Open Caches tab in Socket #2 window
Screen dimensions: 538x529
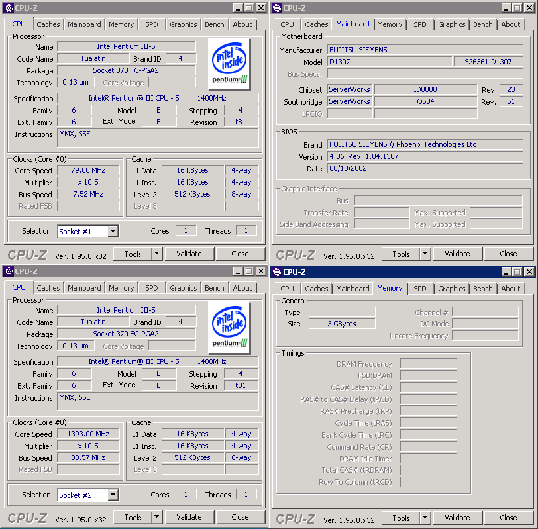tap(48, 288)
